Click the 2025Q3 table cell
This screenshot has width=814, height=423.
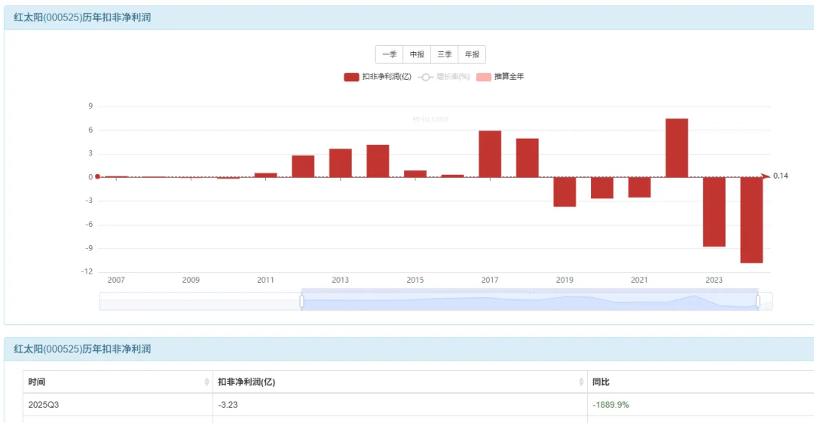coord(118,405)
